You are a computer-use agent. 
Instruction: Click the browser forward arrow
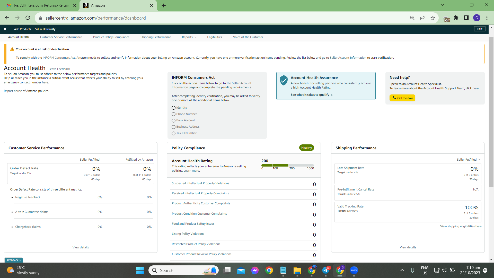(x=17, y=18)
